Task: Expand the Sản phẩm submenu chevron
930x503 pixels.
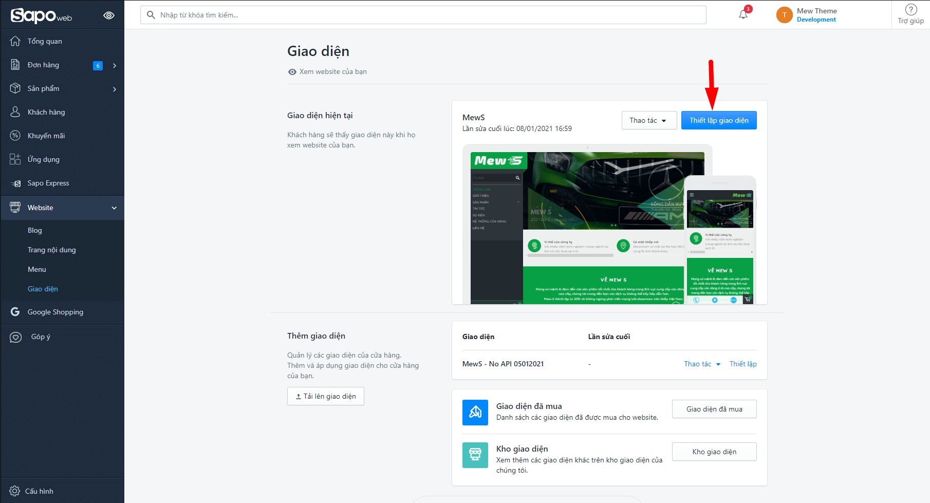Action: 115,89
